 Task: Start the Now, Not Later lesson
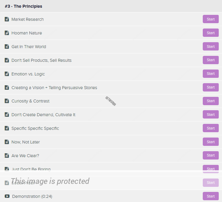pos(210,142)
